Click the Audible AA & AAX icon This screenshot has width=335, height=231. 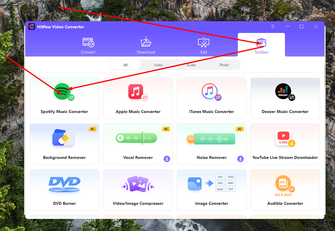click(x=285, y=186)
